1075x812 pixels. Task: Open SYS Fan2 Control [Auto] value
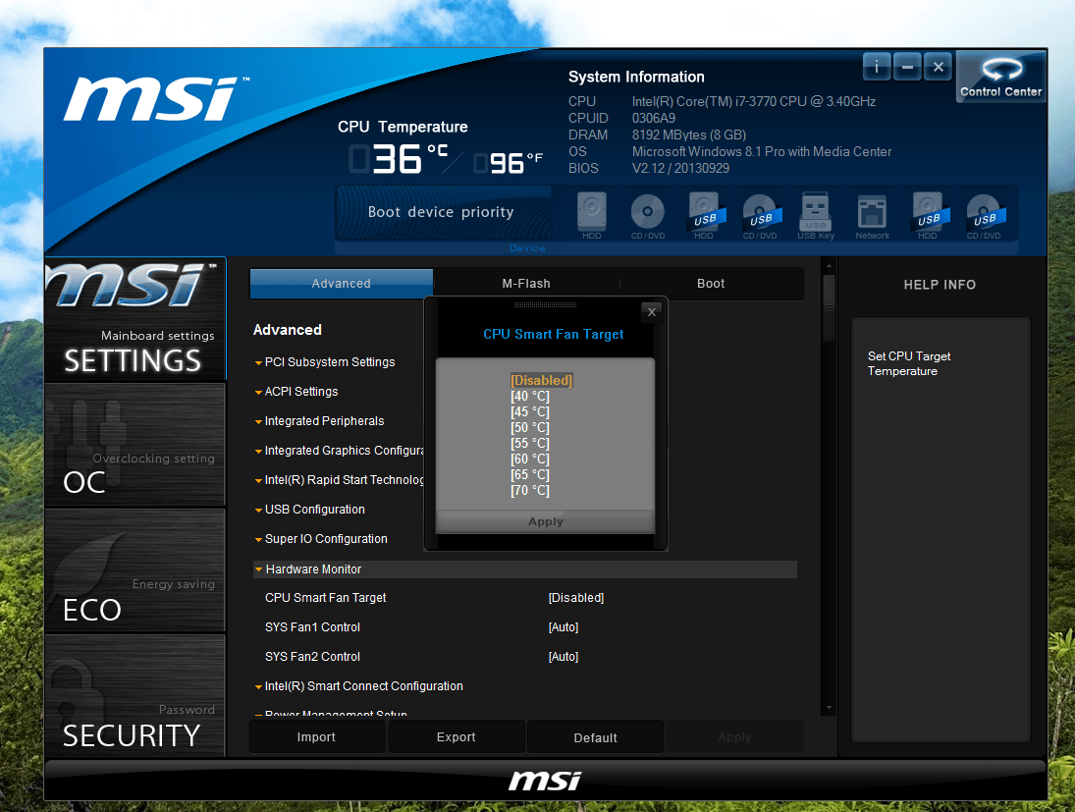click(564, 657)
